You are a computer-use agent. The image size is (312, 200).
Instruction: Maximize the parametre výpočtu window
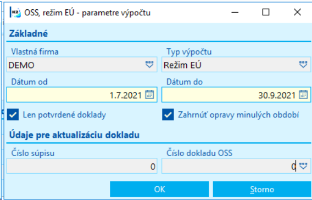point(266,12)
